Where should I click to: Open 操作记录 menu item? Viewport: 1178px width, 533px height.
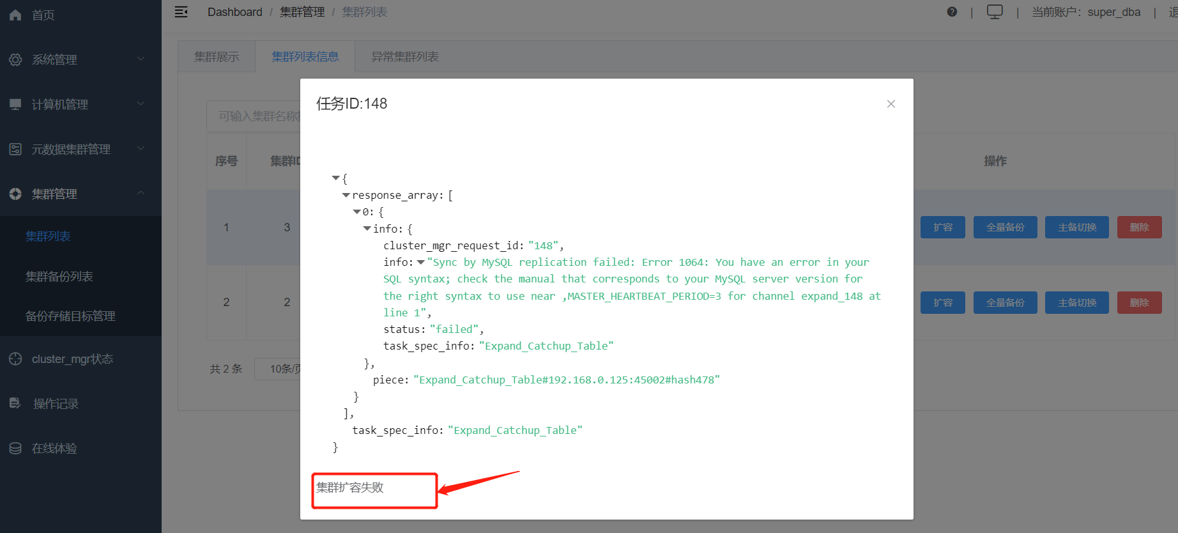[56, 404]
